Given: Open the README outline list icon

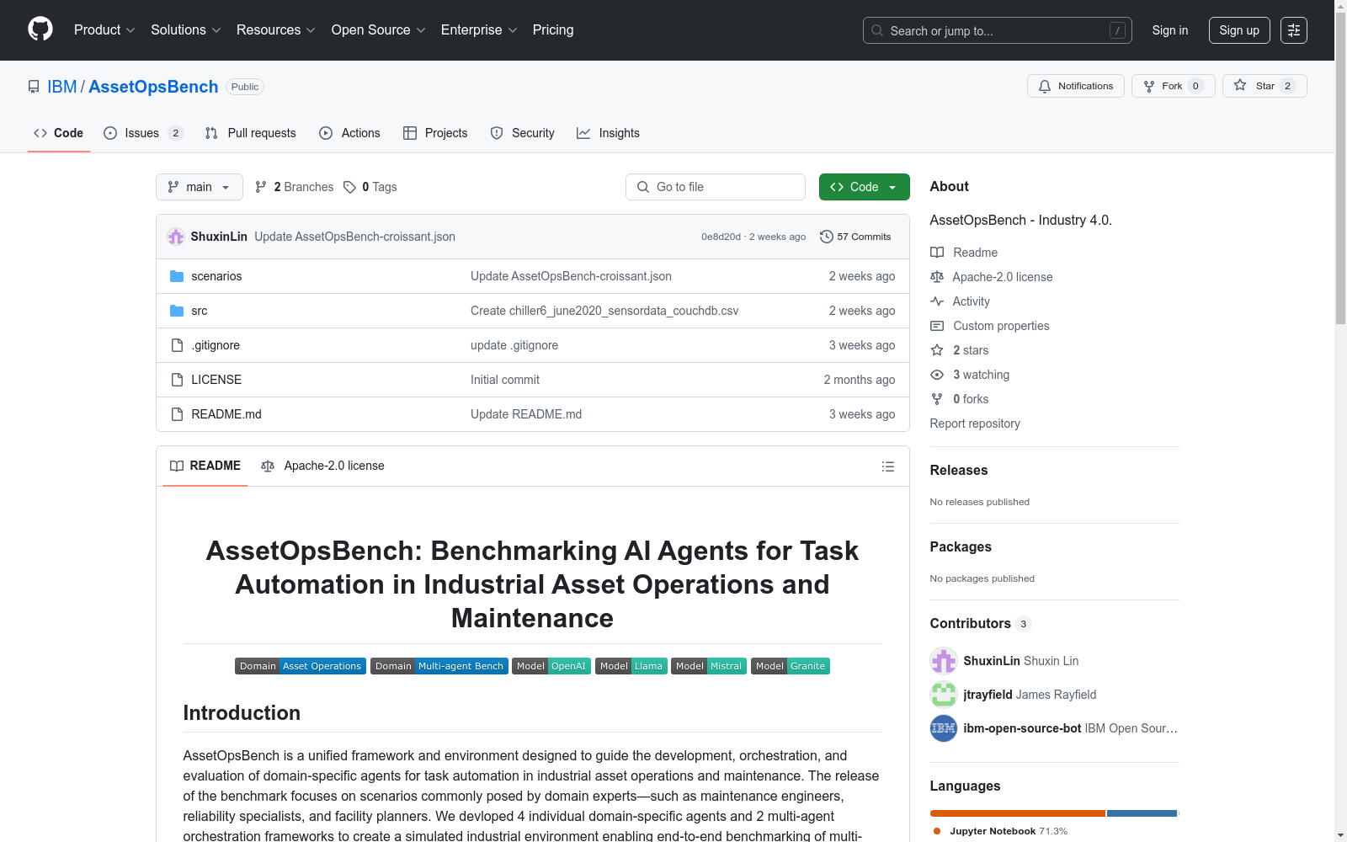Looking at the screenshot, I should (x=887, y=466).
